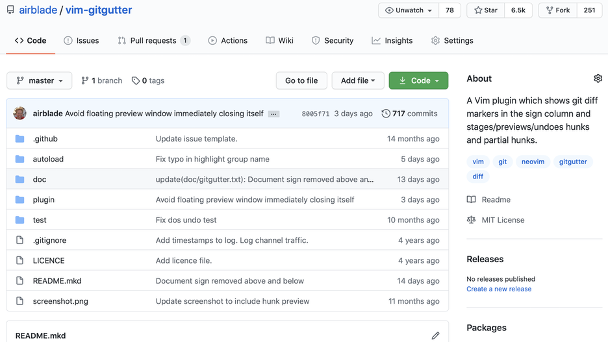The image size is (608, 342).
Task: Click the Go to file button
Action: (301, 80)
